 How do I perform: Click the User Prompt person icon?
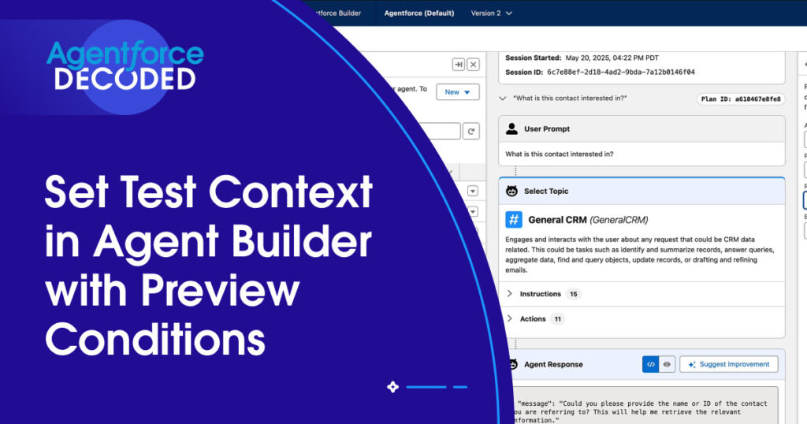511,128
